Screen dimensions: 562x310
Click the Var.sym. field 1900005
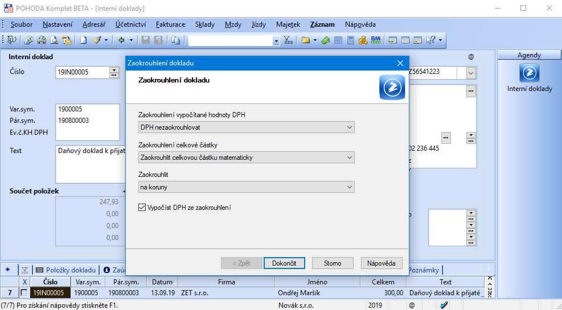[88, 109]
